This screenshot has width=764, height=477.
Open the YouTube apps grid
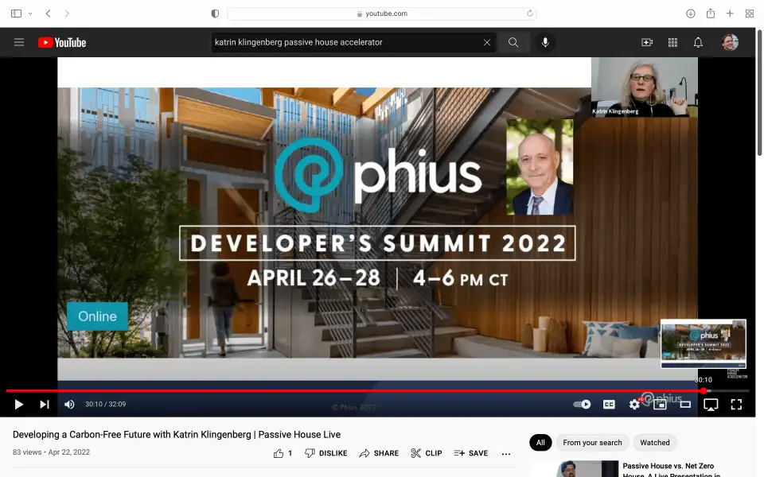click(672, 43)
